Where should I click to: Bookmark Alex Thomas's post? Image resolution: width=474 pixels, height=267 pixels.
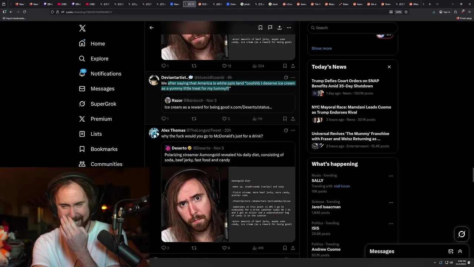click(x=285, y=248)
